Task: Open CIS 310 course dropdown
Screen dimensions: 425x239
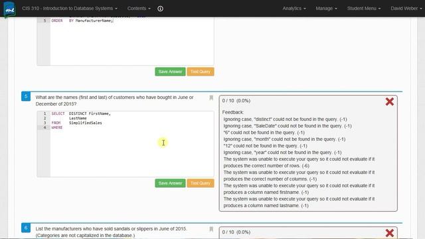Action: tap(70, 9)
